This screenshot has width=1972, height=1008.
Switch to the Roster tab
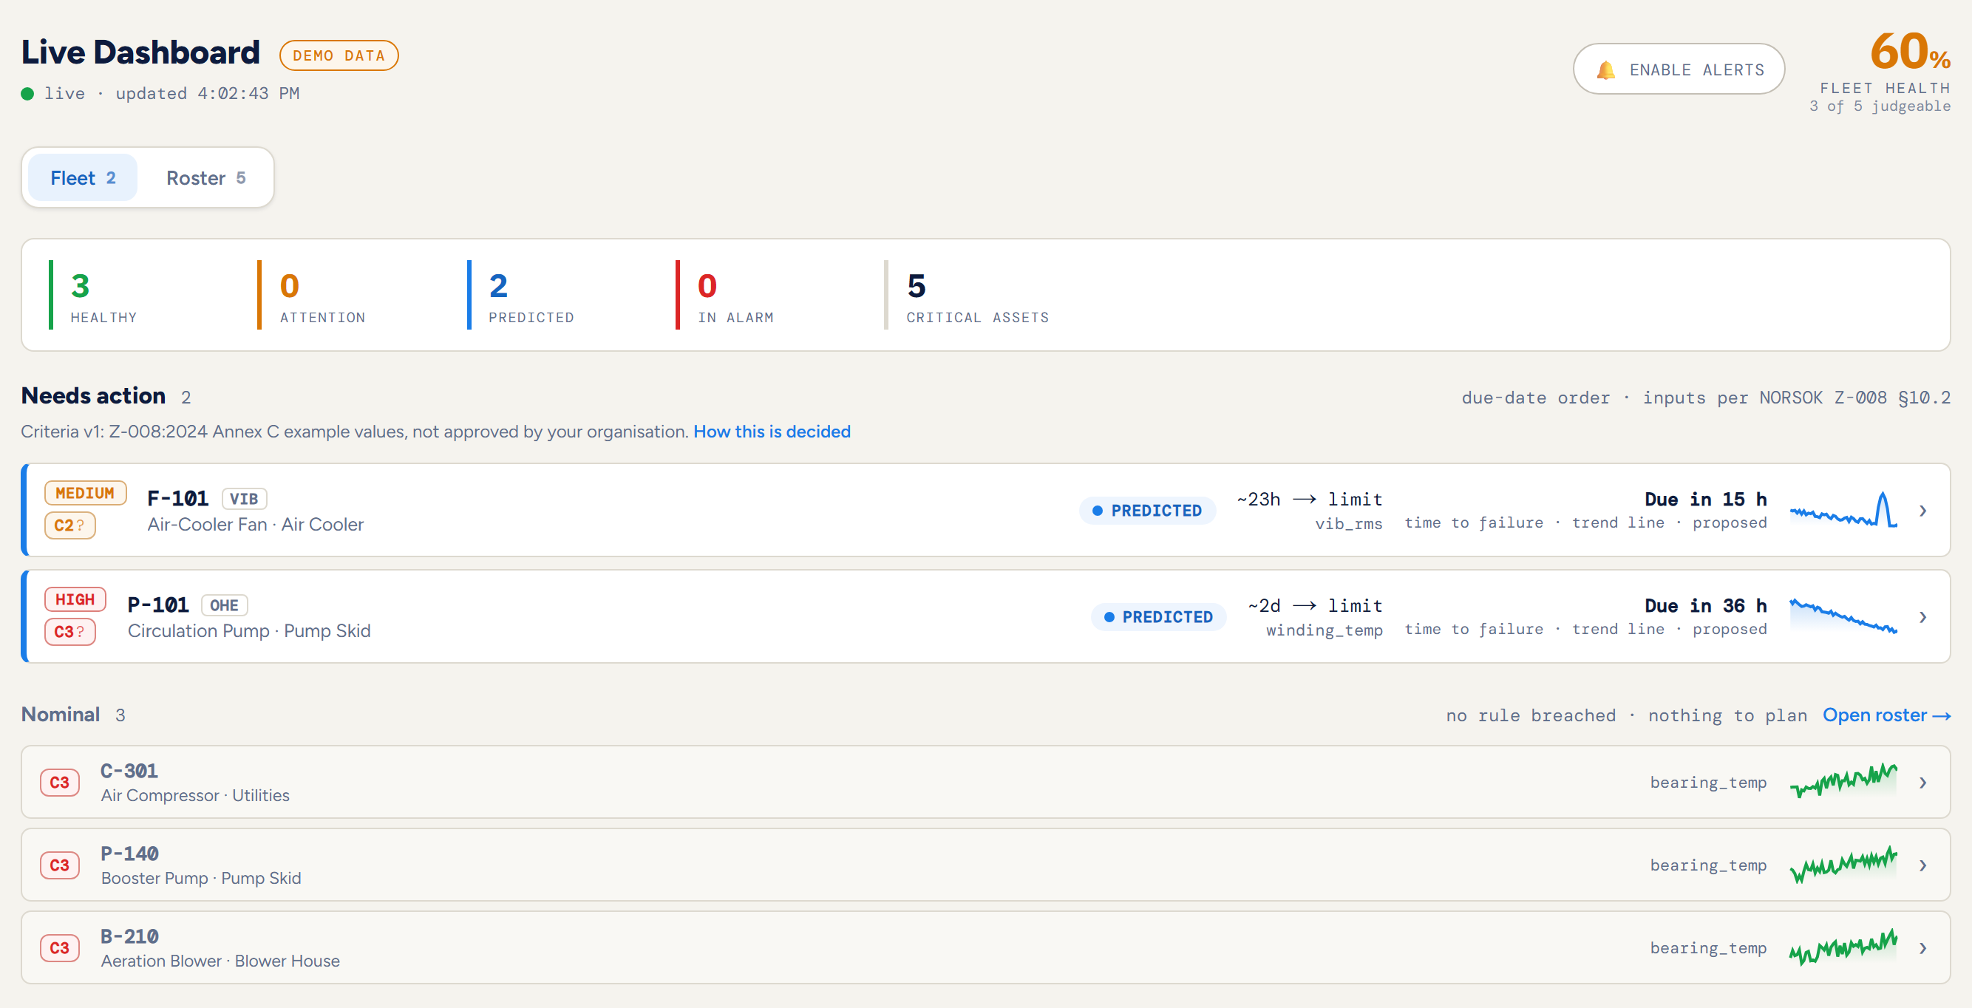pos(205,177)
